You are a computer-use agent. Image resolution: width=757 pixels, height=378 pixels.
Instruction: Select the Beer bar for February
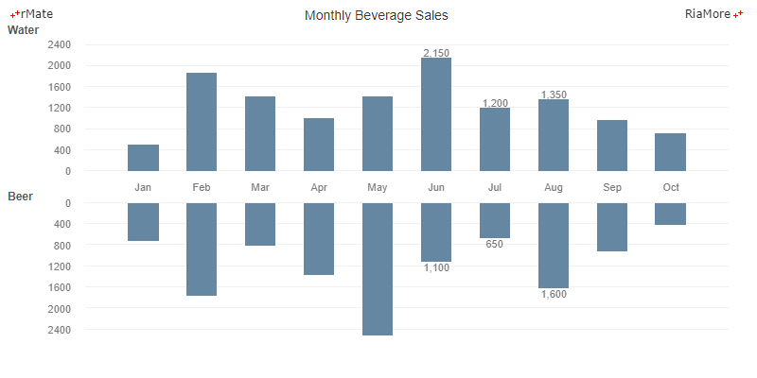(202, 249)
